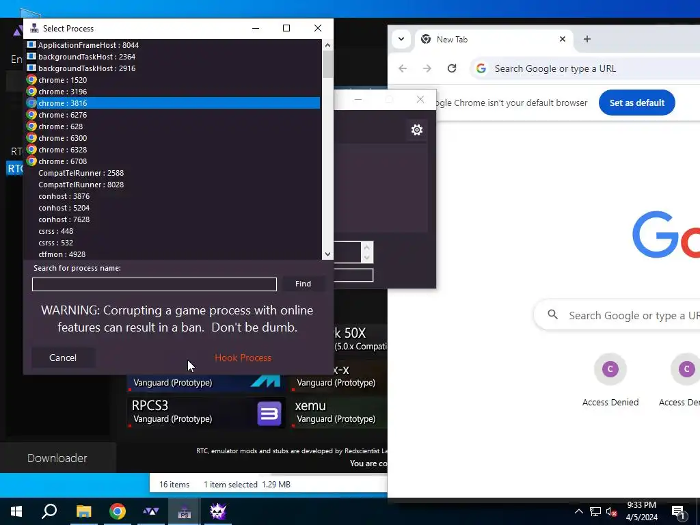This screenshot has width=700, height=525.
Task: Select CompatTelRunner : 2588 process
Action: [x=173, y=173]
